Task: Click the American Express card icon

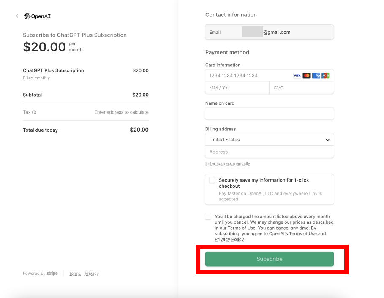Action: [x=316, y=75]
